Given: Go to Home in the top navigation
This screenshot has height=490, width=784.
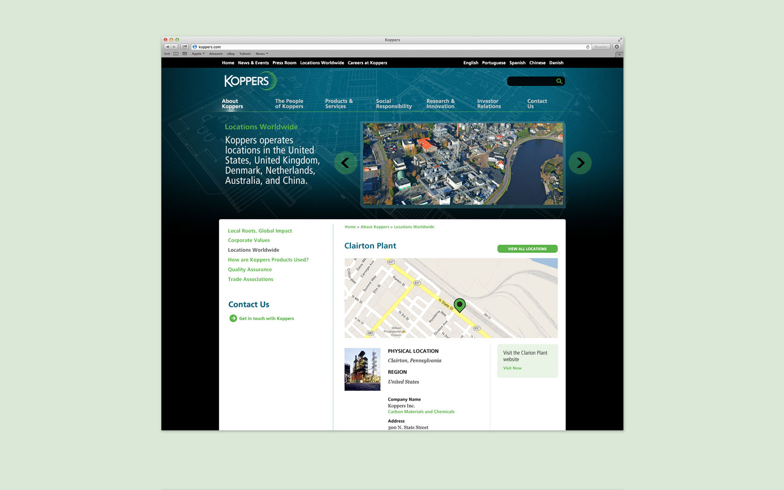Looking at the screenshot, I should tap(228, 63).
